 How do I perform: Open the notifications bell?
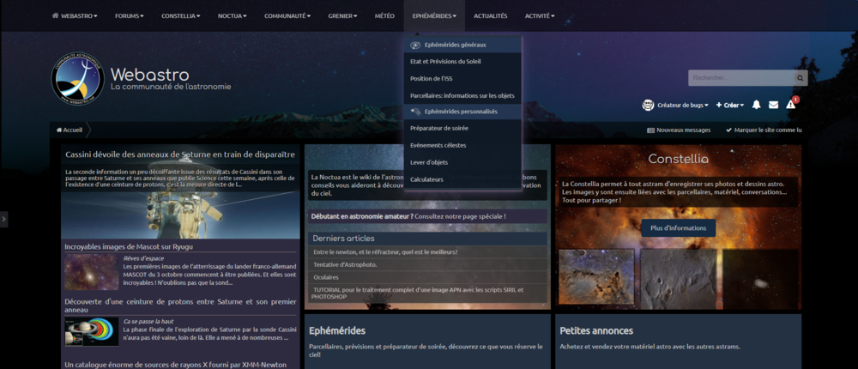tap(756, 105)
